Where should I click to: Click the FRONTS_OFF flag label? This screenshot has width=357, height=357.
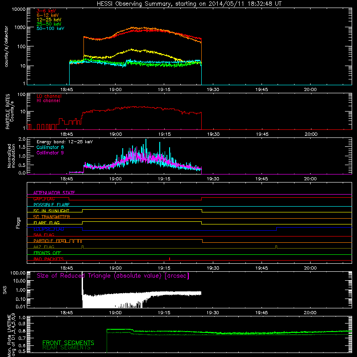click(x=47, y=253)
